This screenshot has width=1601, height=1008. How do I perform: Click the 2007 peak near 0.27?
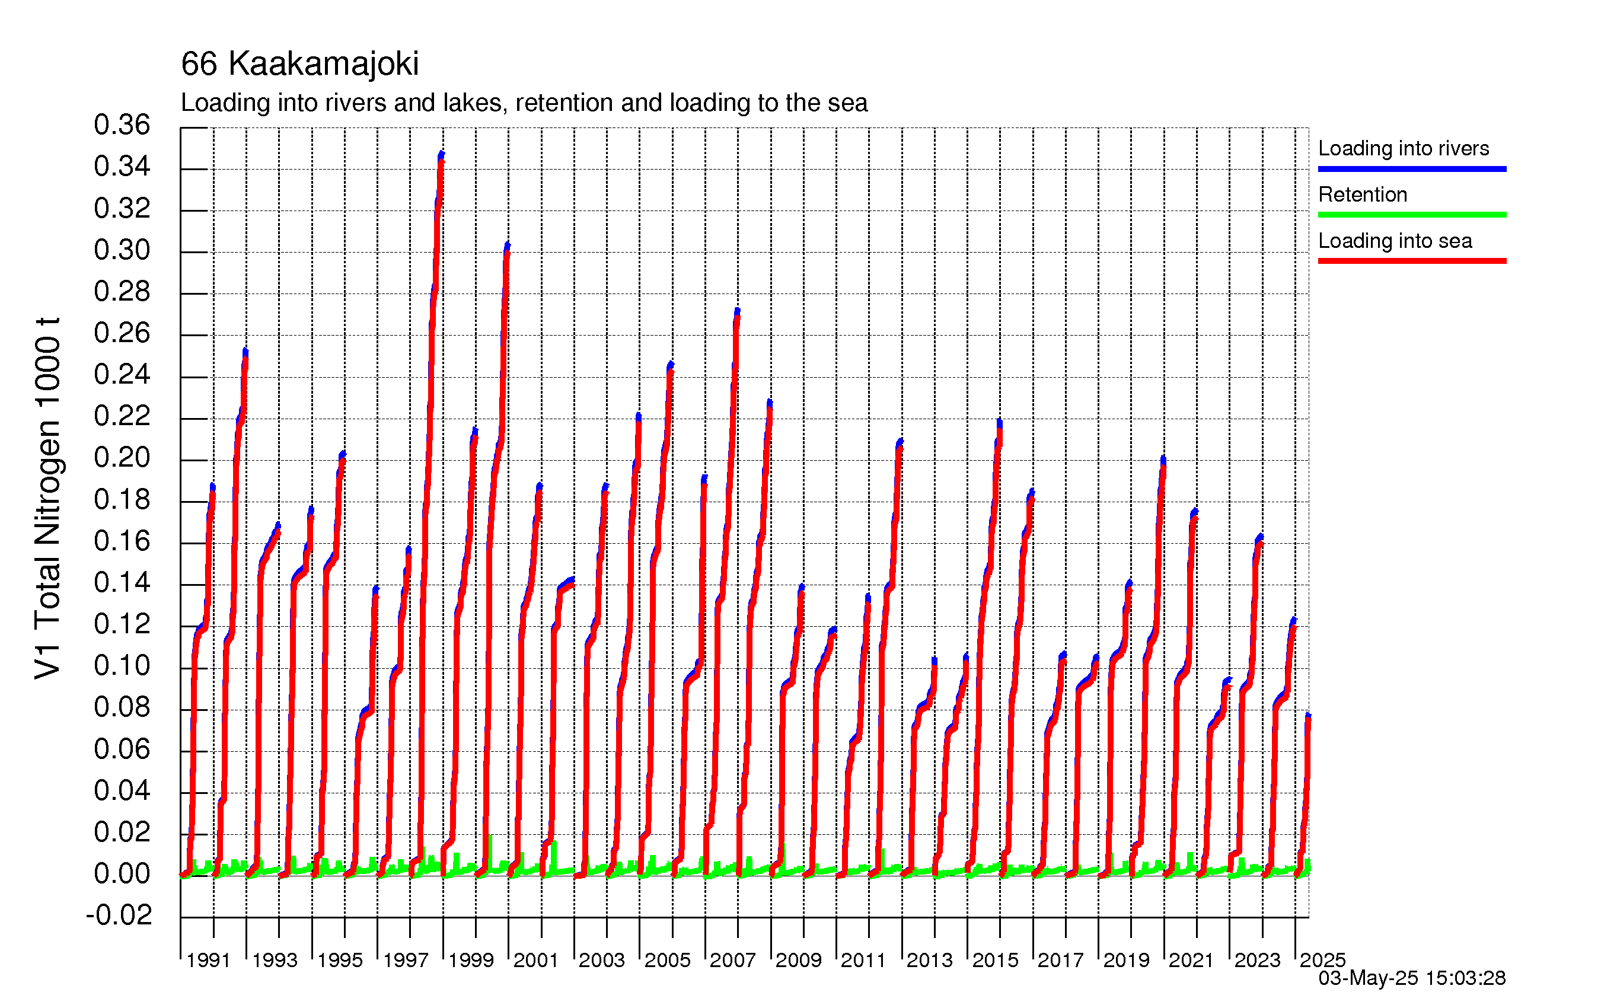(x=737, y=312)
